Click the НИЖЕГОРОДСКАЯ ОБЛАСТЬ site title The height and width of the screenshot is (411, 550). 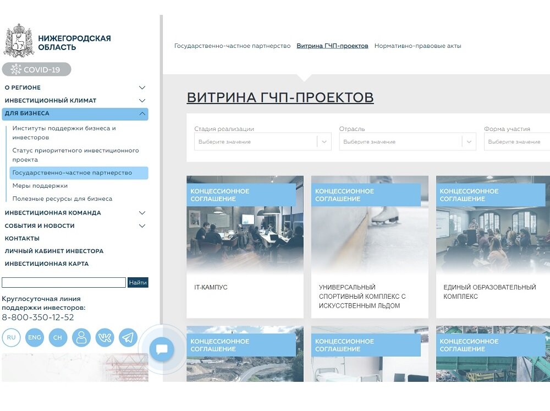pyautogui.click(x=74, y=42)
